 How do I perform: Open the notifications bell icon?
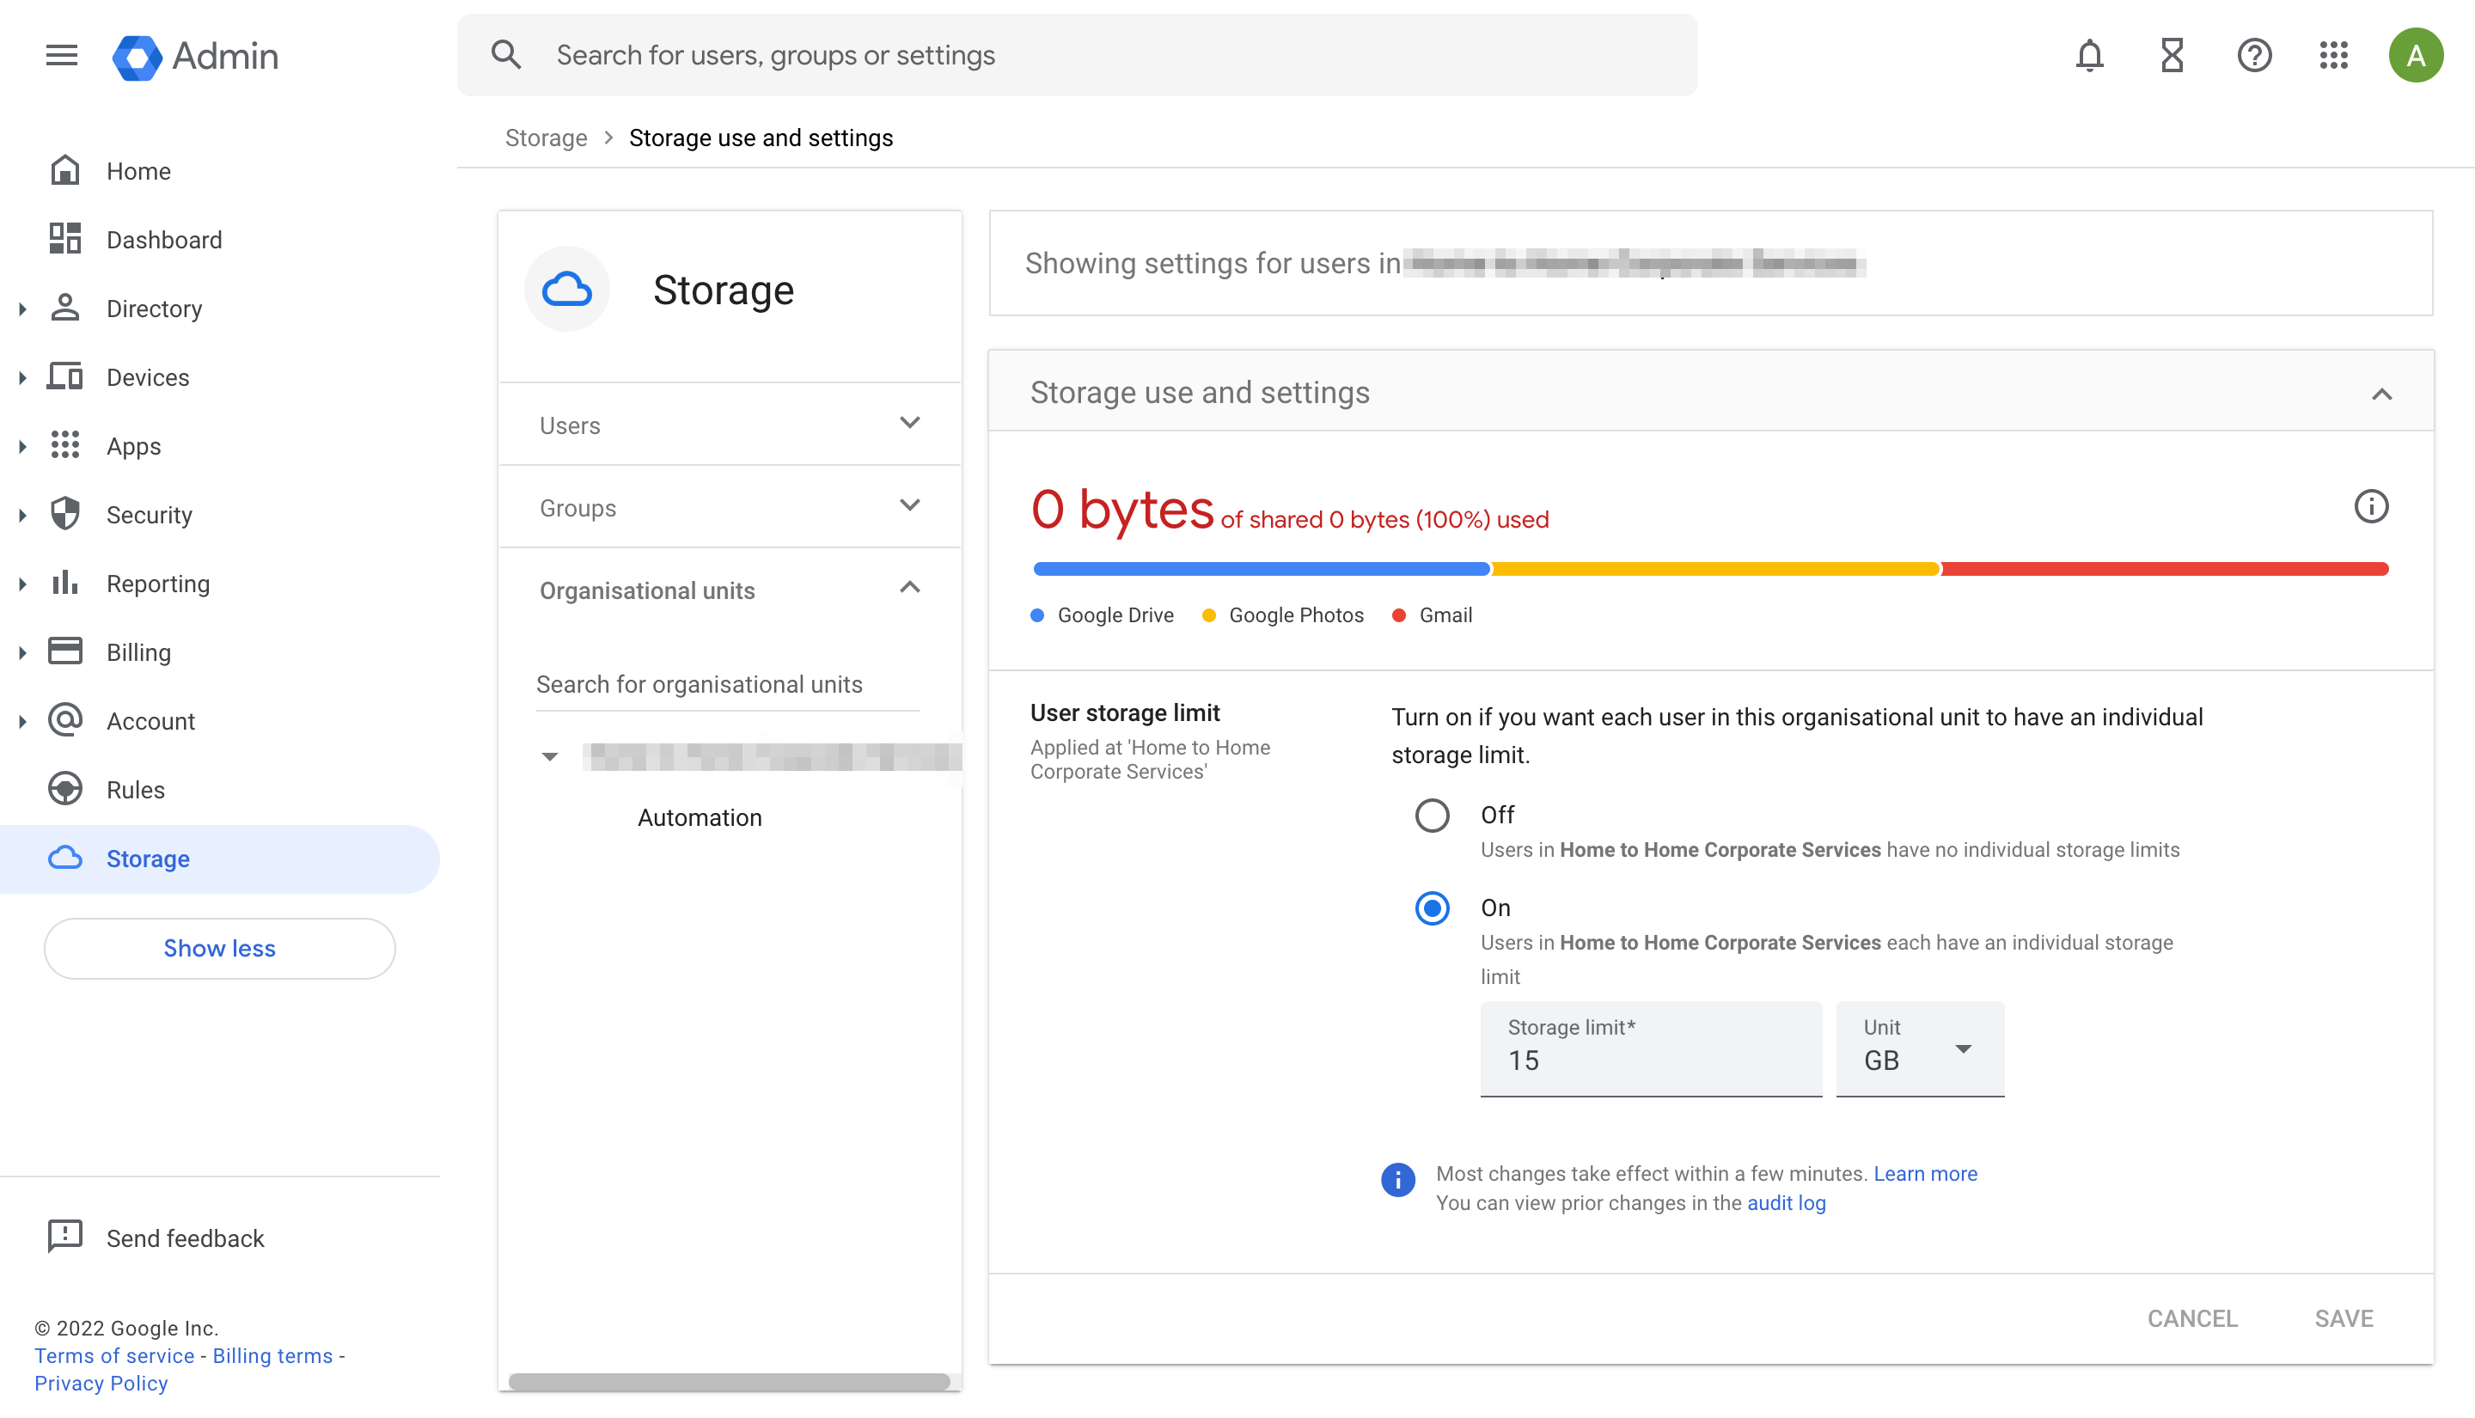2089,56
